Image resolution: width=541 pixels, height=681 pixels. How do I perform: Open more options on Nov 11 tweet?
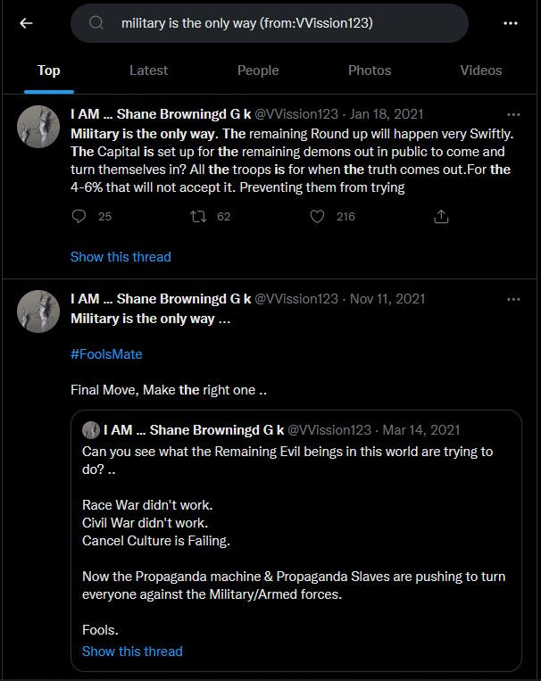tap(513, 299)
